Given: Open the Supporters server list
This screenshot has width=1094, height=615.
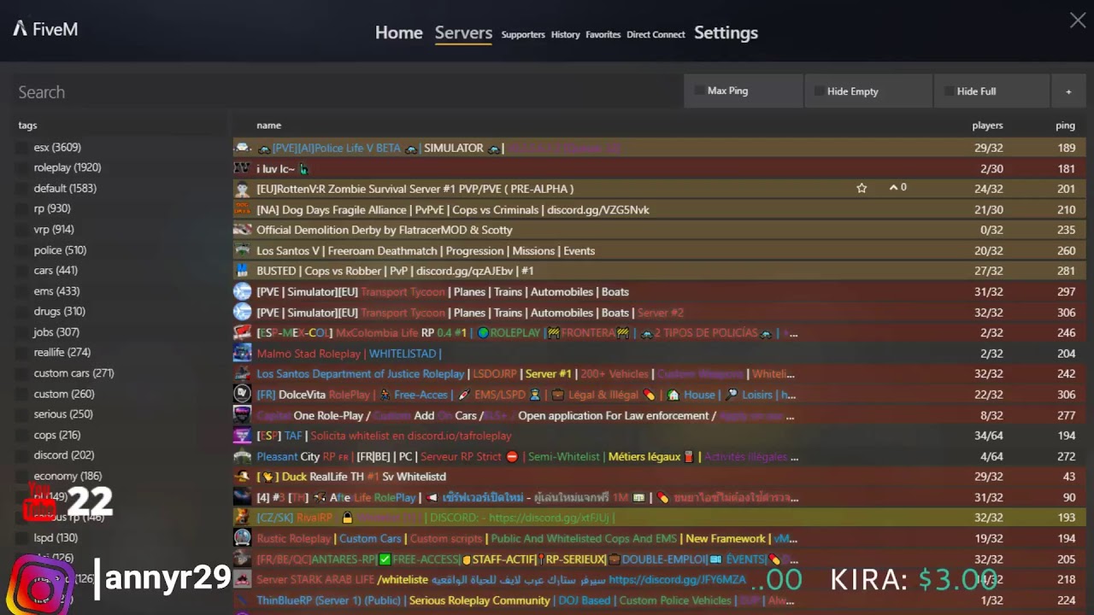Looking at the screenshot, I should [523, 35].
